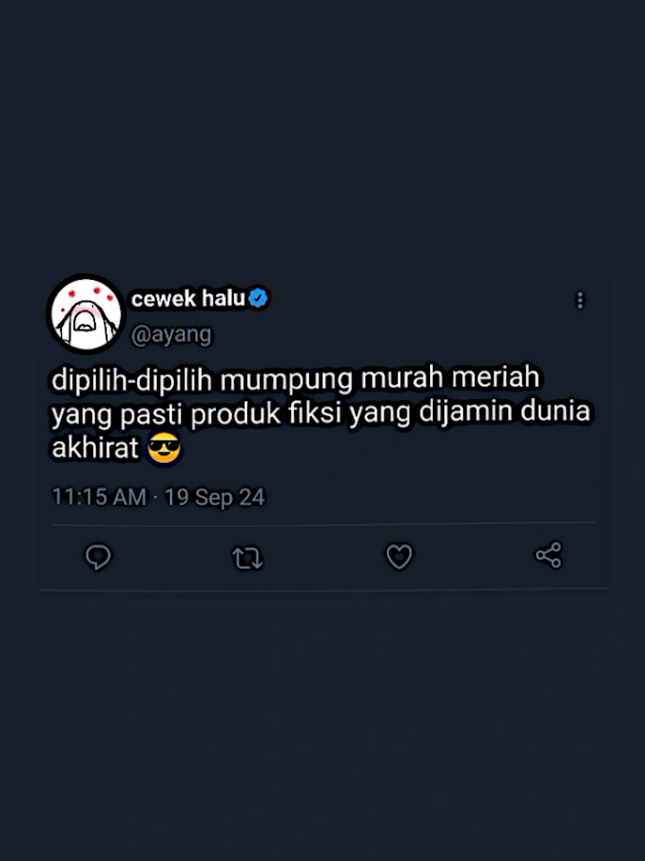Like the tweet with the heart icon
The height and width of the screenshot is (861, 645).
[400, 557]
